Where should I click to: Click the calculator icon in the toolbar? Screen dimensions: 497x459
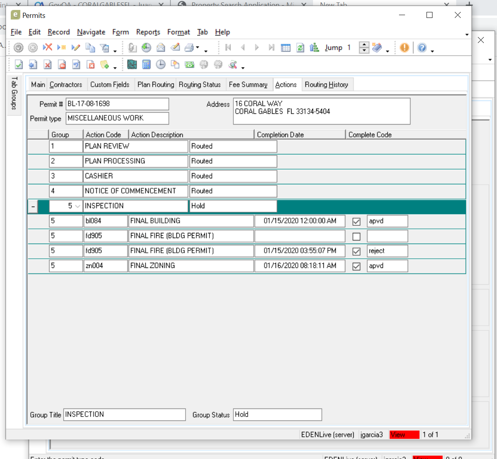[x=147, y=64]
